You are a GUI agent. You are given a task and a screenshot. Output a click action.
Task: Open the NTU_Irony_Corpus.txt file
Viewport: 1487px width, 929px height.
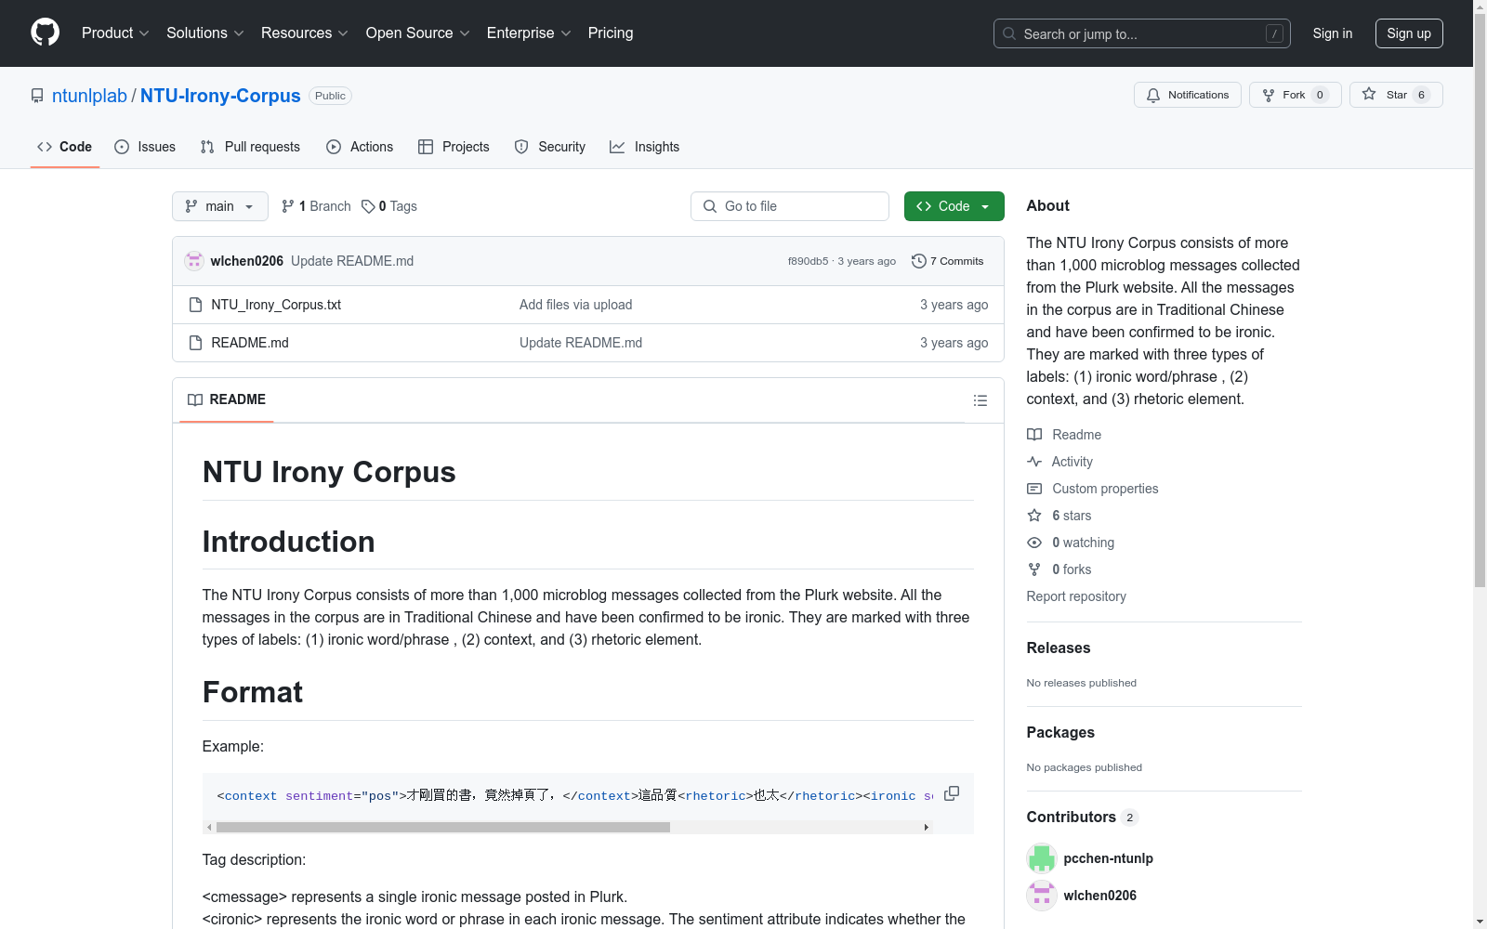point(276,305)
